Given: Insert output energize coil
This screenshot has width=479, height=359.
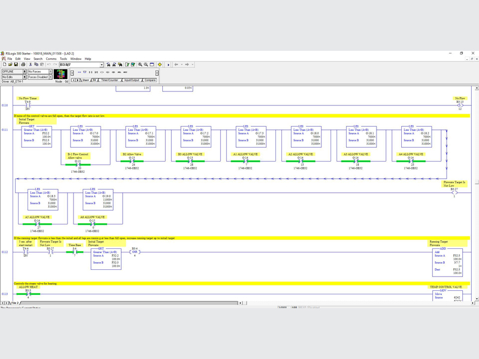Looking at the screenshot, I should click(x=102, y=72).
